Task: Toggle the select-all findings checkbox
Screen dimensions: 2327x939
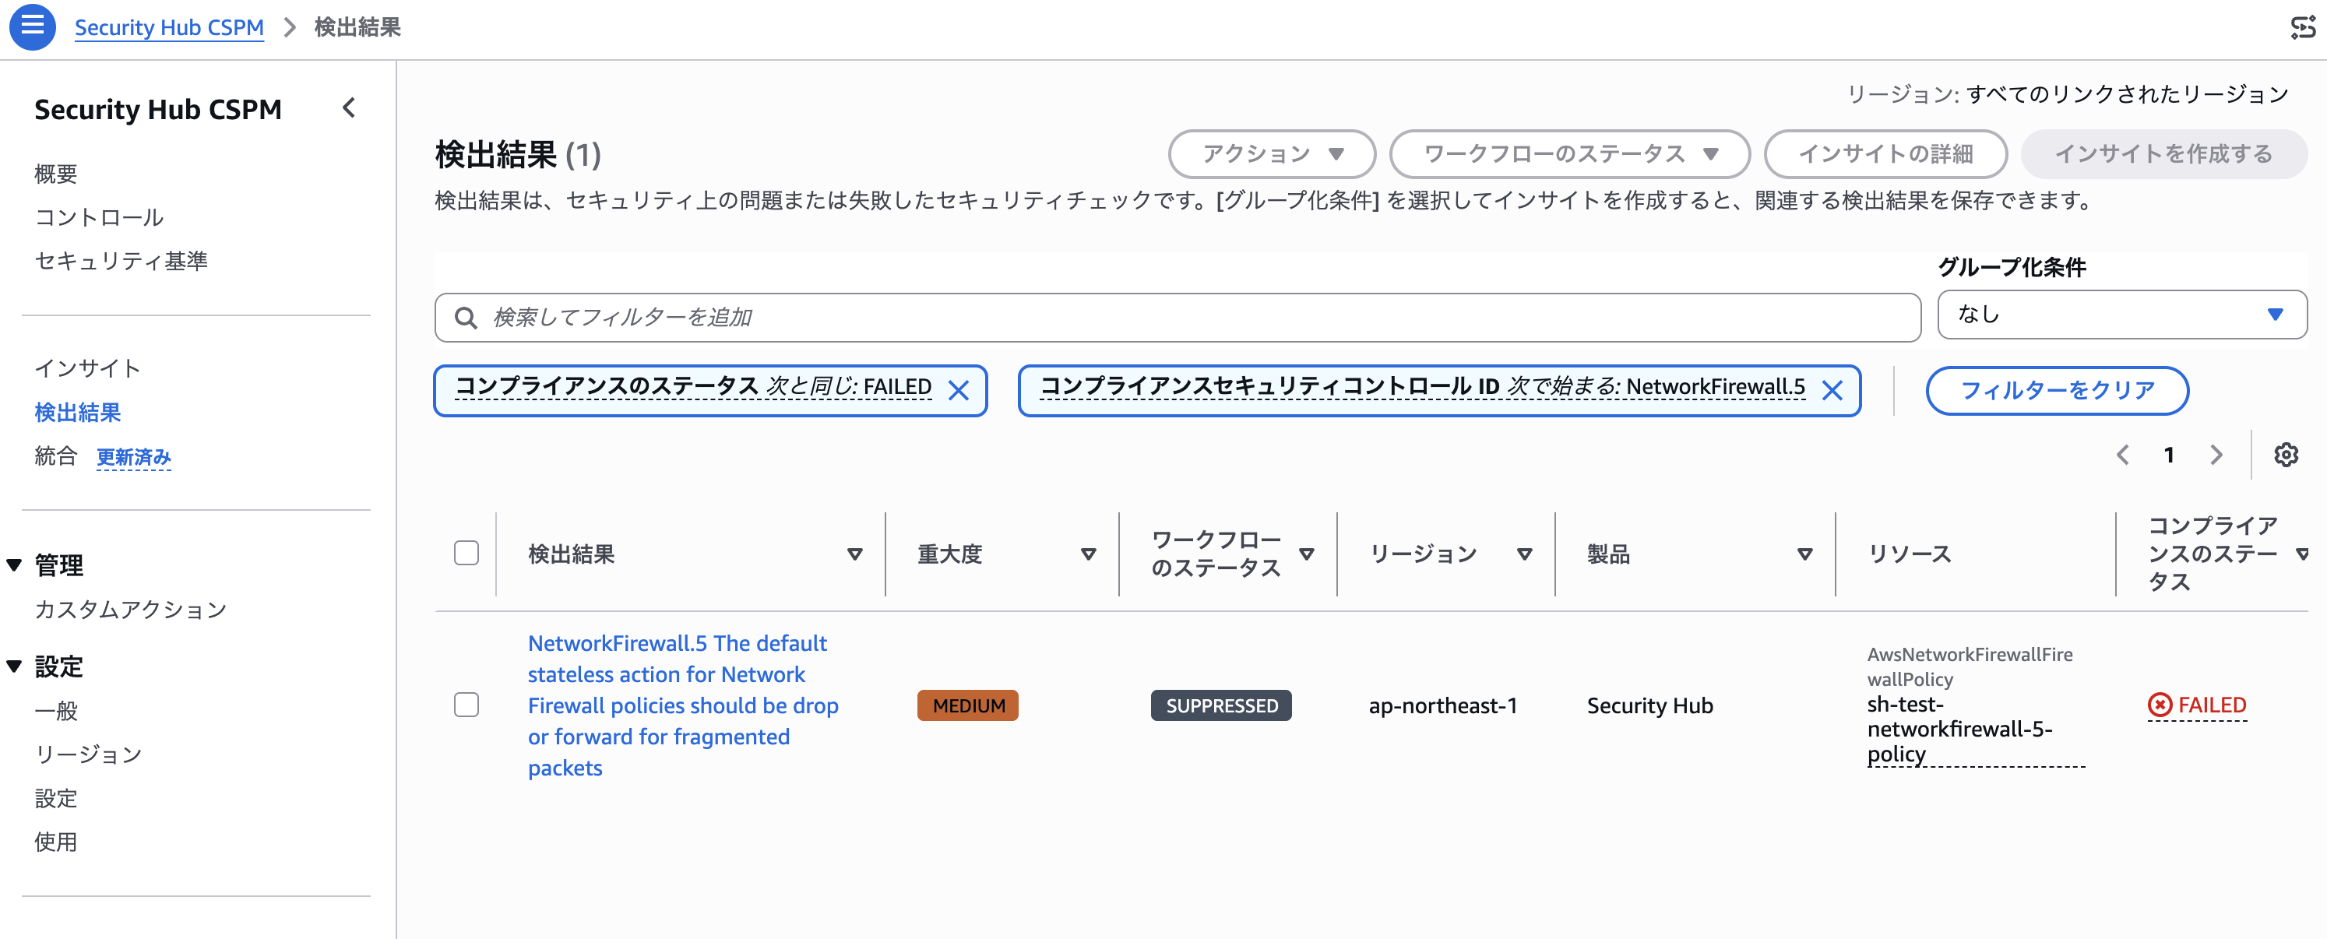Action: pos(466,554)
